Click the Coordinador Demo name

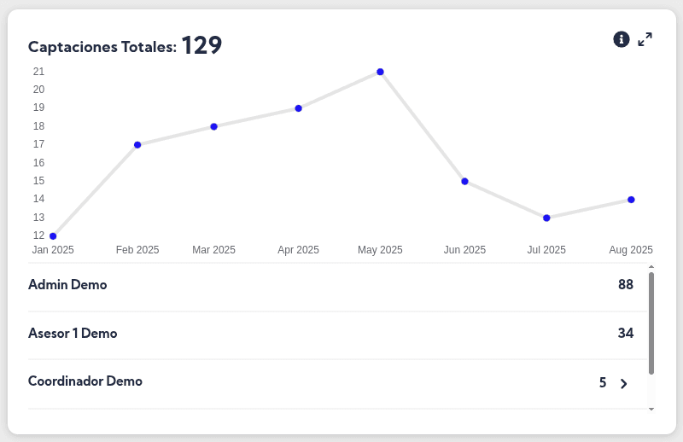point(85,381)
